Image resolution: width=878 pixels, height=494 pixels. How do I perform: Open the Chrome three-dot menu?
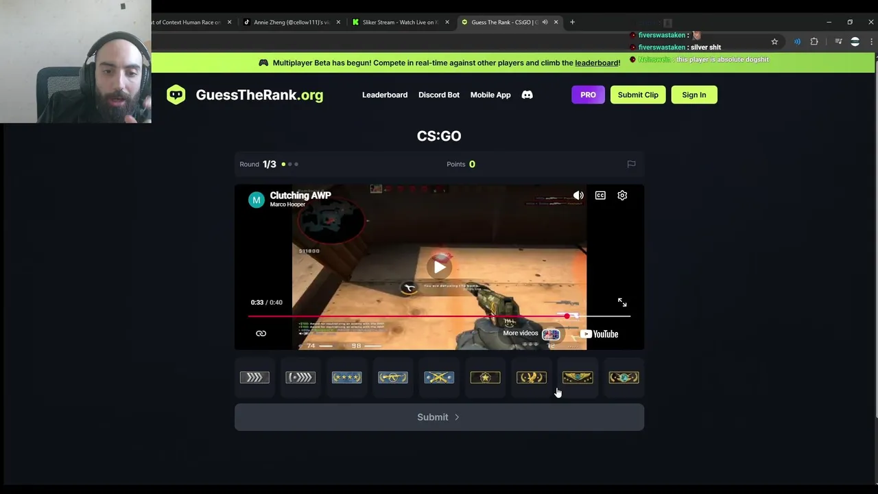pyautogui.click(x=871, y=42)
